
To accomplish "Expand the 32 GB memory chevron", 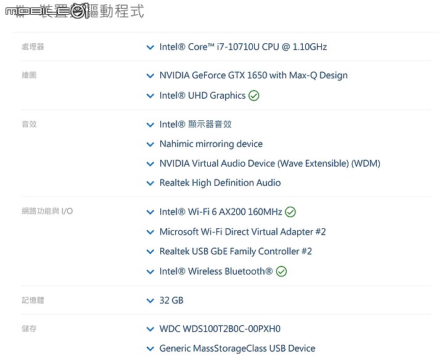I will tap(150, 300).
